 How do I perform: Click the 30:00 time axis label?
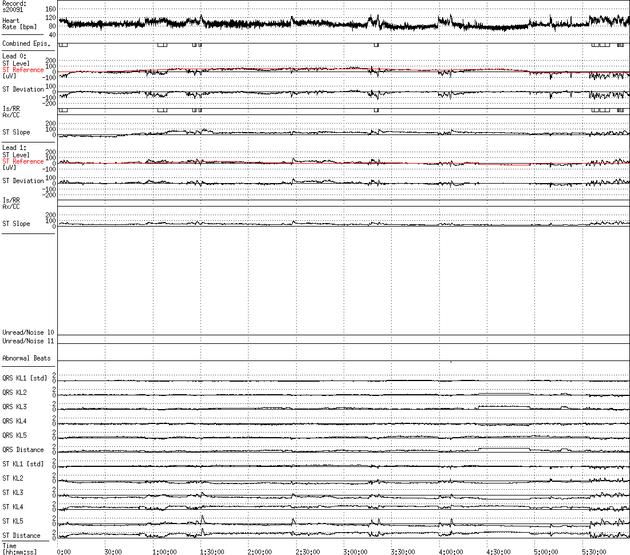113,552
